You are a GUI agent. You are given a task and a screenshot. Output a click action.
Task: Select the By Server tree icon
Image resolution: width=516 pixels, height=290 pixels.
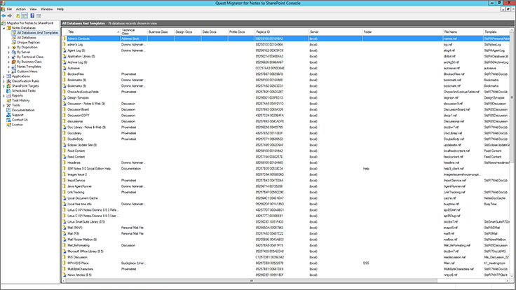tap(14, 52)
